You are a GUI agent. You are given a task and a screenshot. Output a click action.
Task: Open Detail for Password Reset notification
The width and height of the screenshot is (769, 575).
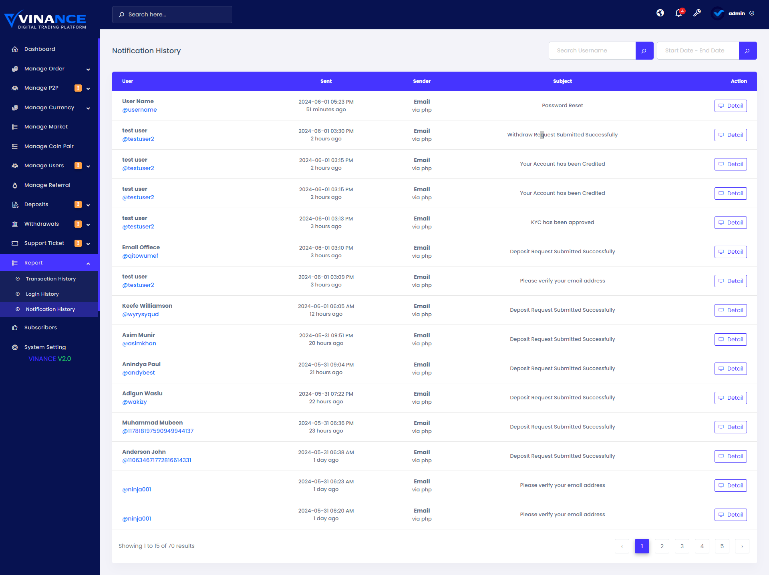pos(731,106)
